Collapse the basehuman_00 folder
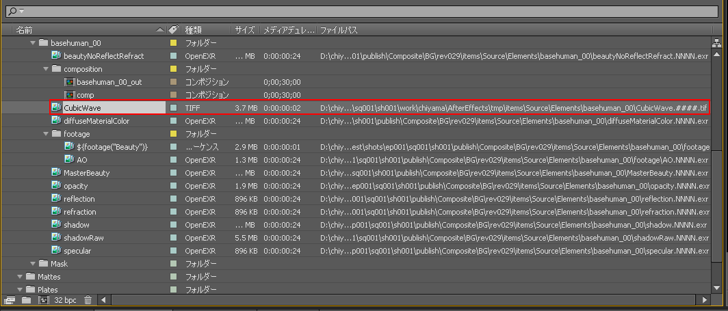The image size is (728, 311). [33, 42]
